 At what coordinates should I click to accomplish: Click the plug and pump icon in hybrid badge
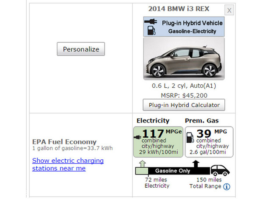151,27
